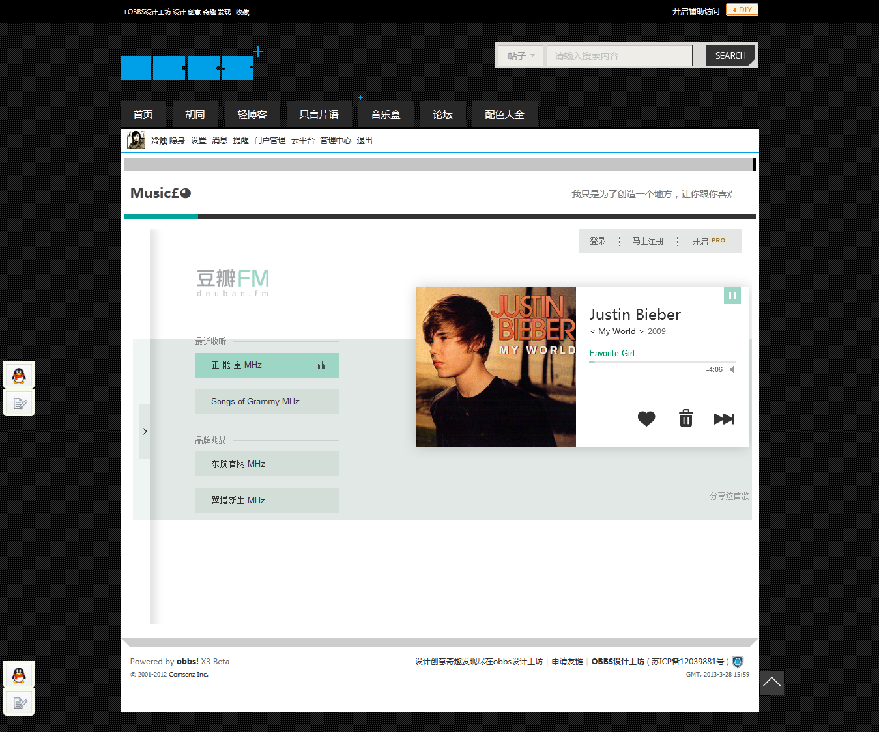
Task: Select the 翼搏新生 MHz channel
Action: tap(267, 500)
